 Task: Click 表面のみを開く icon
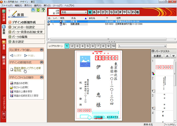(x=12, y=83)
